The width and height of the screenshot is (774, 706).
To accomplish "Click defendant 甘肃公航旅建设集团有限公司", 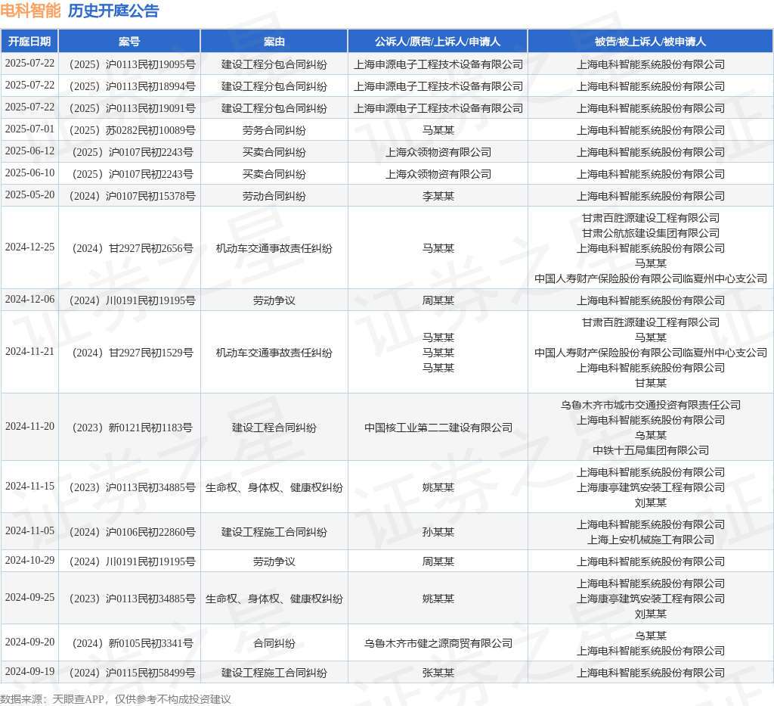I will click(650, 233).
